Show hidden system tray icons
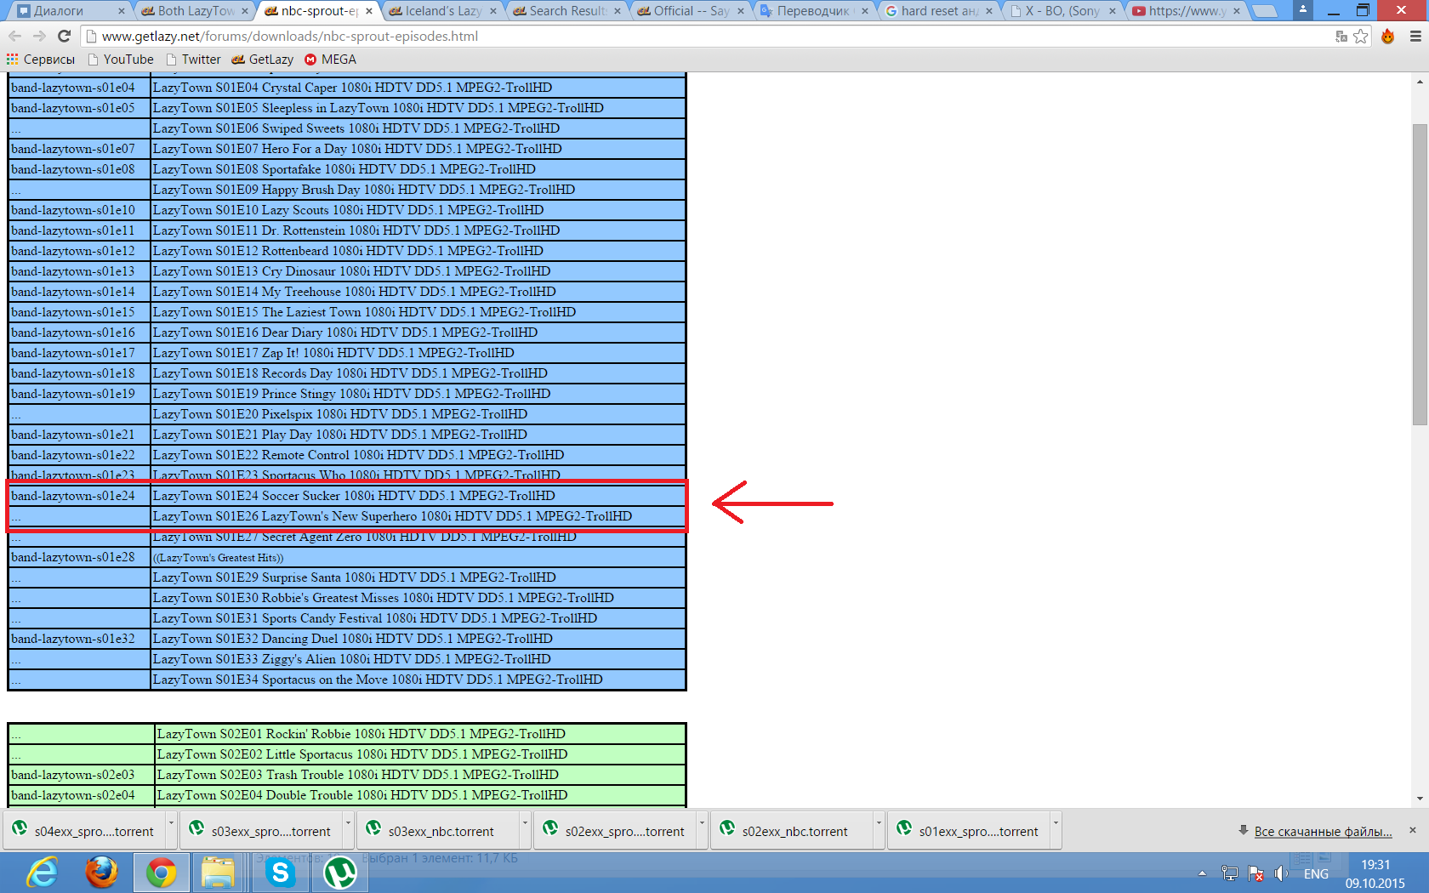Image resolution: width=1429 pixels, height=893 pixels. [x=1202, y=873]
